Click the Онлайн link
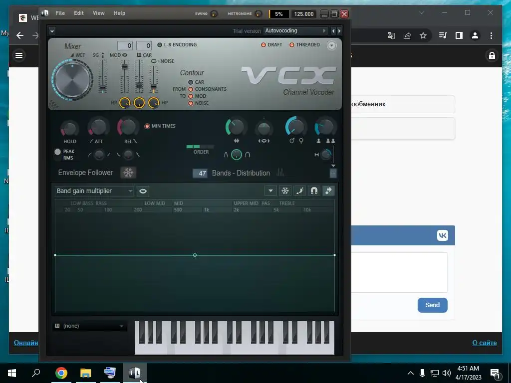511x383 pixels. coord(26,343)
